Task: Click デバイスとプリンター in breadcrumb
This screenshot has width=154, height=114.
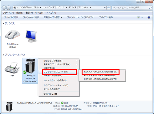Action: click(x=78, y=7)
